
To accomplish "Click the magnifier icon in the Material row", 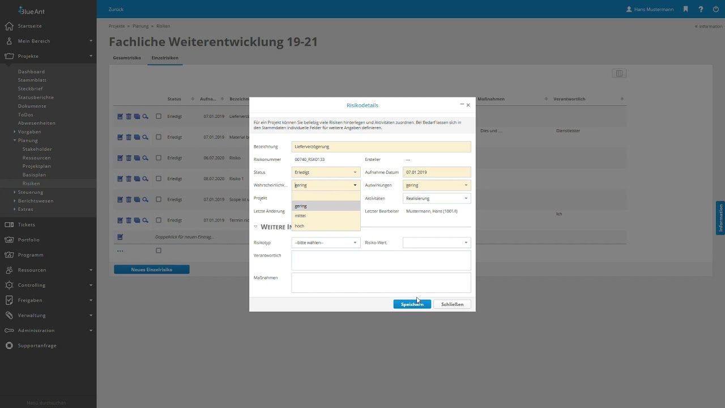I will click(x=146, y=137).
